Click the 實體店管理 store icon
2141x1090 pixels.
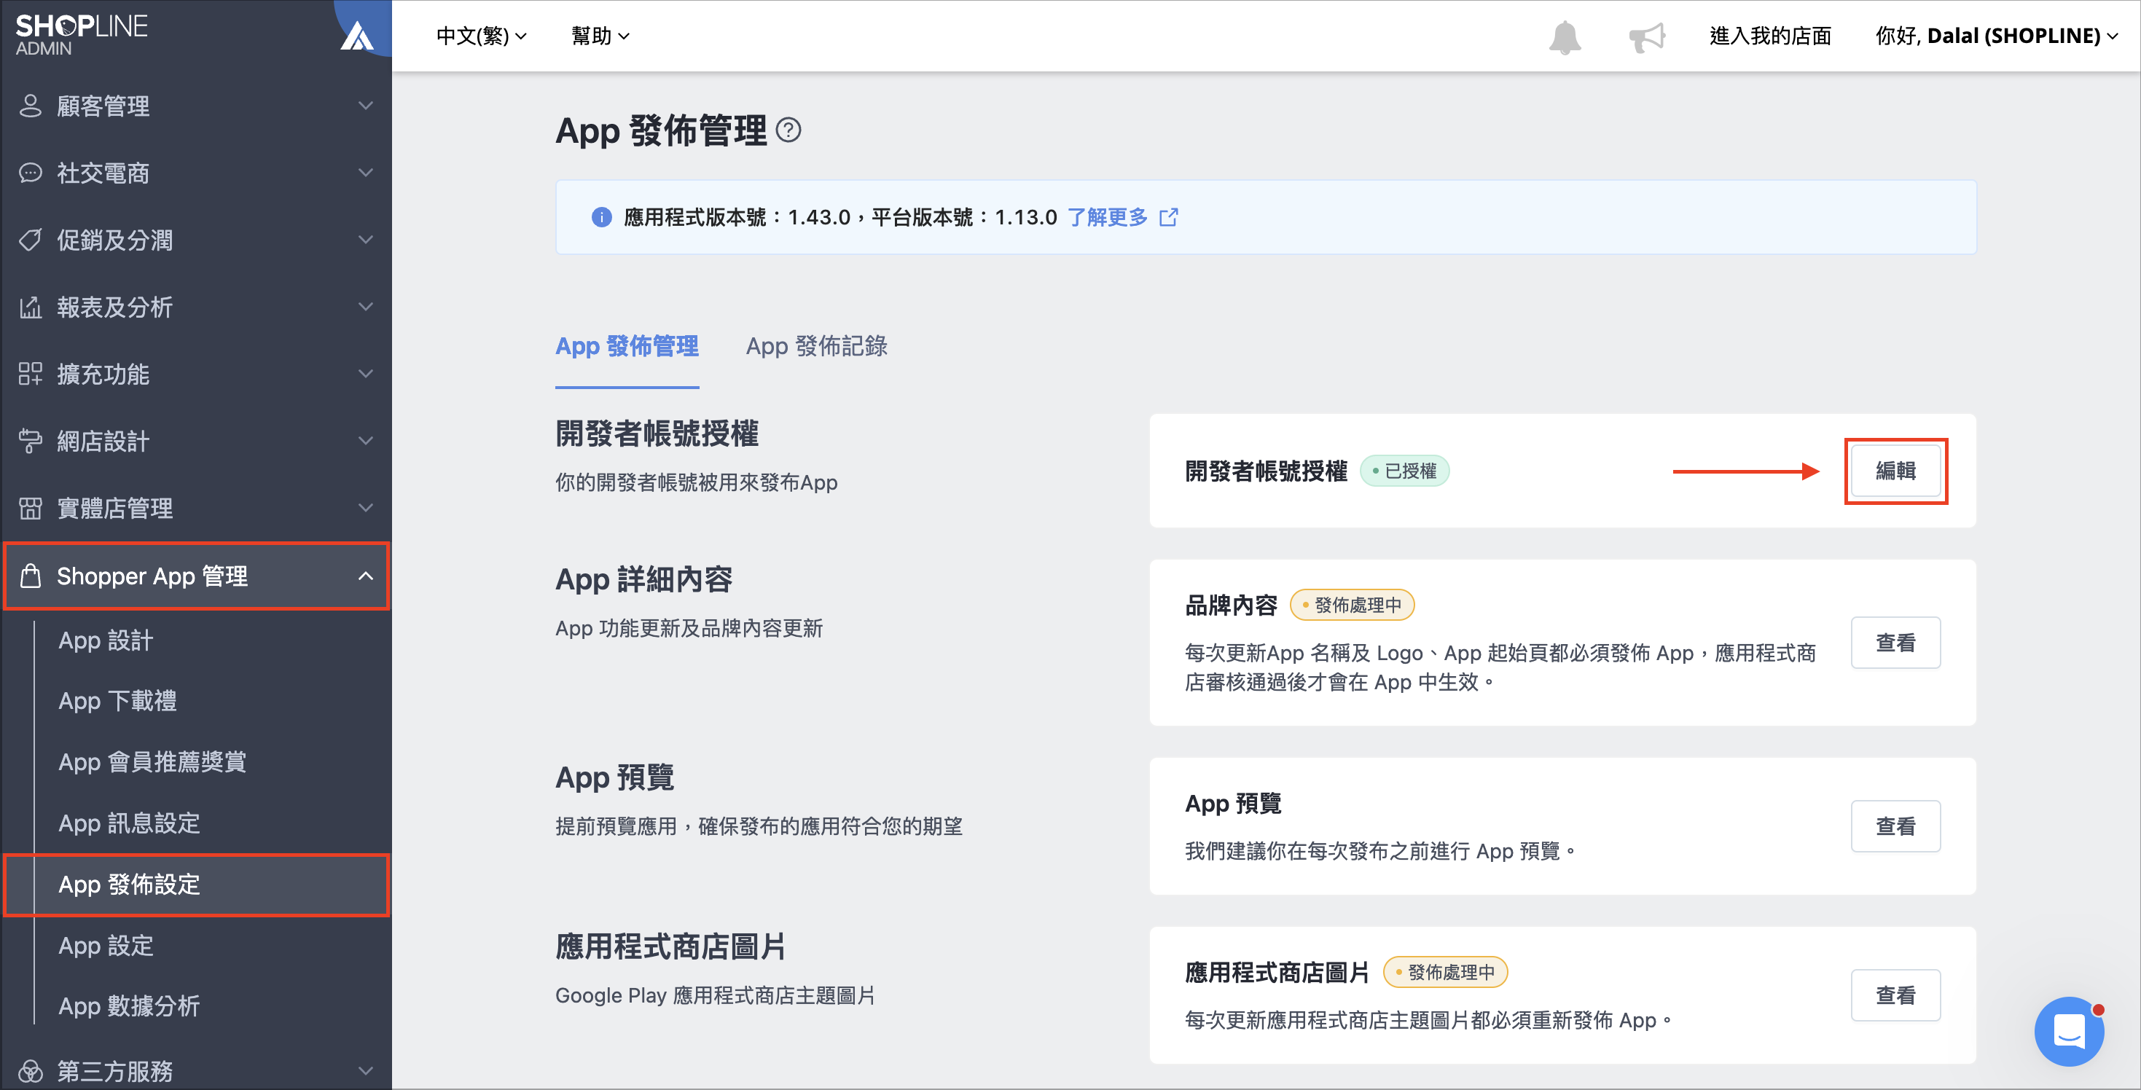31,509
